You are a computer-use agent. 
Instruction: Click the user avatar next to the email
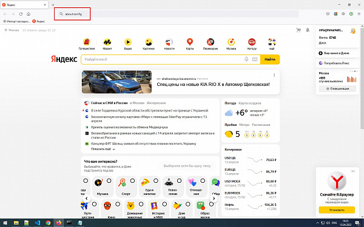pyautogui.click(x=353, y=31)
